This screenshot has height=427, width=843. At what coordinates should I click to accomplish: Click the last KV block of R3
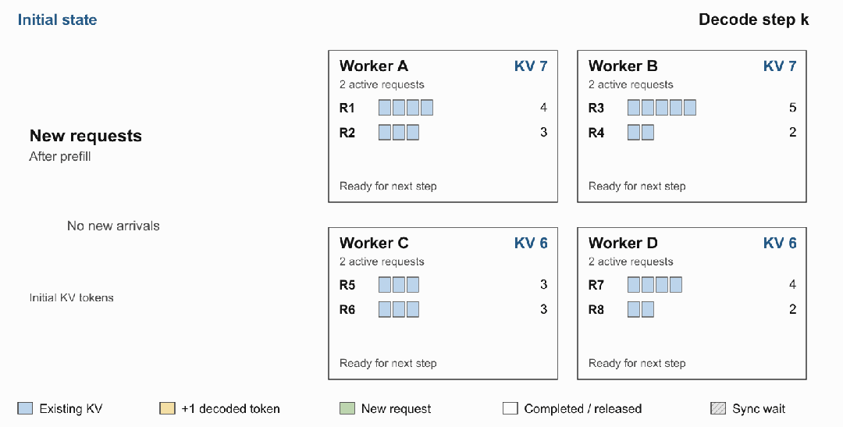click(x=690, y=108)
